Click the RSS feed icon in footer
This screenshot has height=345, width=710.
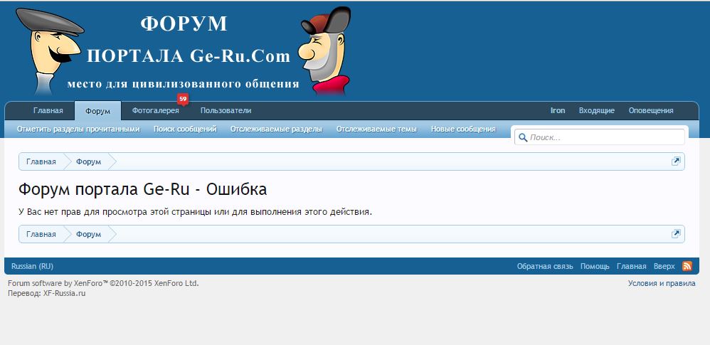point(687,266)
